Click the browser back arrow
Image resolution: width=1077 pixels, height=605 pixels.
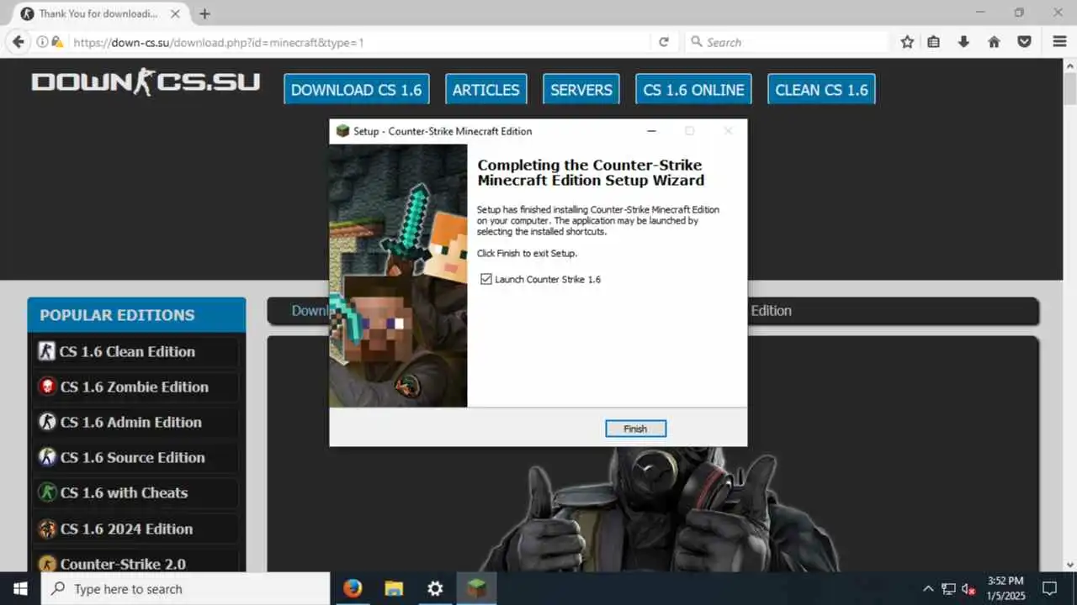pyautogui.click(x=18, y=42)
